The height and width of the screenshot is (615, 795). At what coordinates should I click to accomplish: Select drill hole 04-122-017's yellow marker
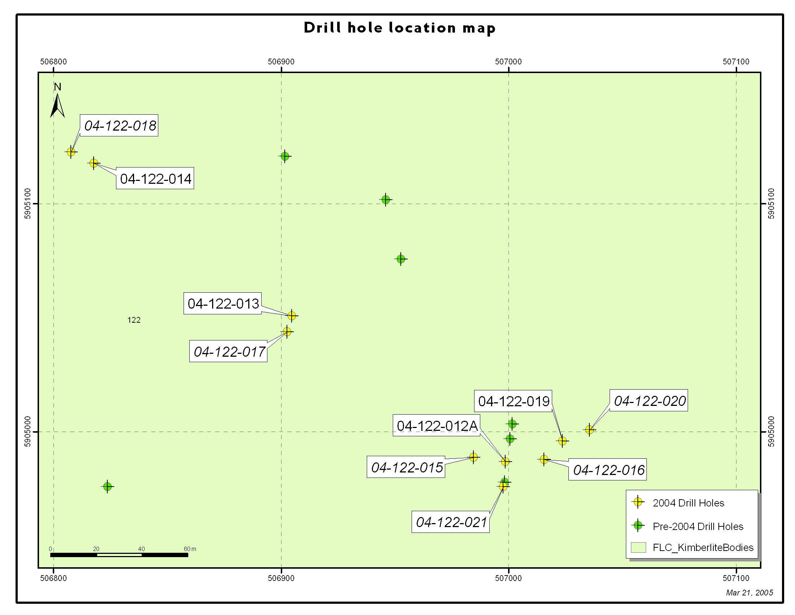point(287,331)
